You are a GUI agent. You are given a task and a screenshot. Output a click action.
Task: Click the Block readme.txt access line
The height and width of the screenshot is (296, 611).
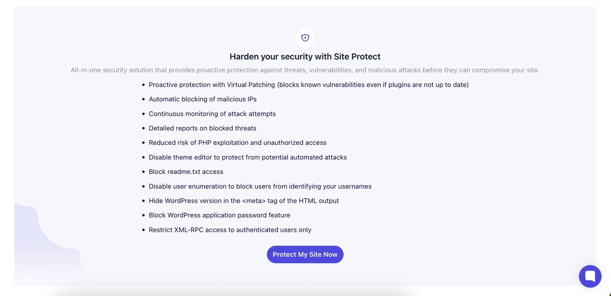pyautogui.click(x=186, y=172)
